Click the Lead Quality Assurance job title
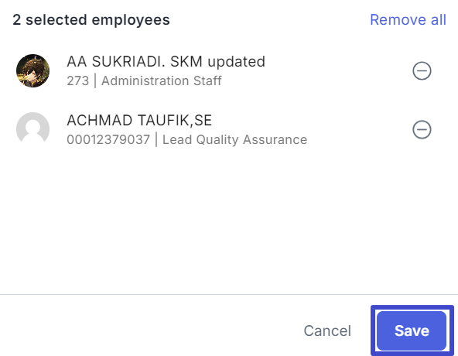458x356 pixels. click(234, 139)
